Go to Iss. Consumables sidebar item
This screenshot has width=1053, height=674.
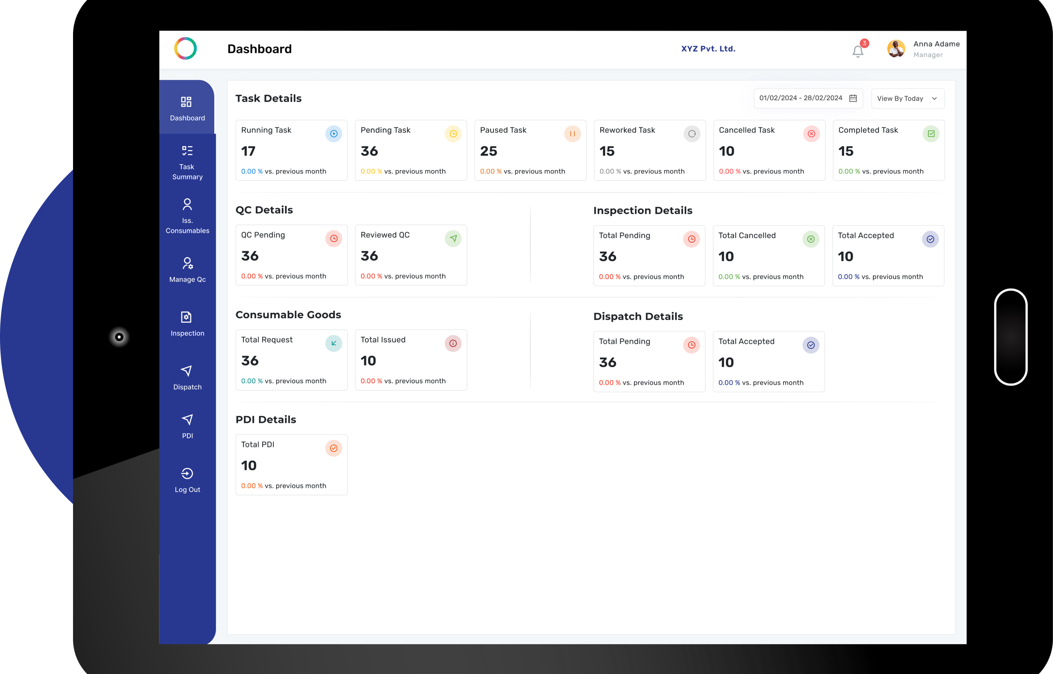(x=187, y=216)
